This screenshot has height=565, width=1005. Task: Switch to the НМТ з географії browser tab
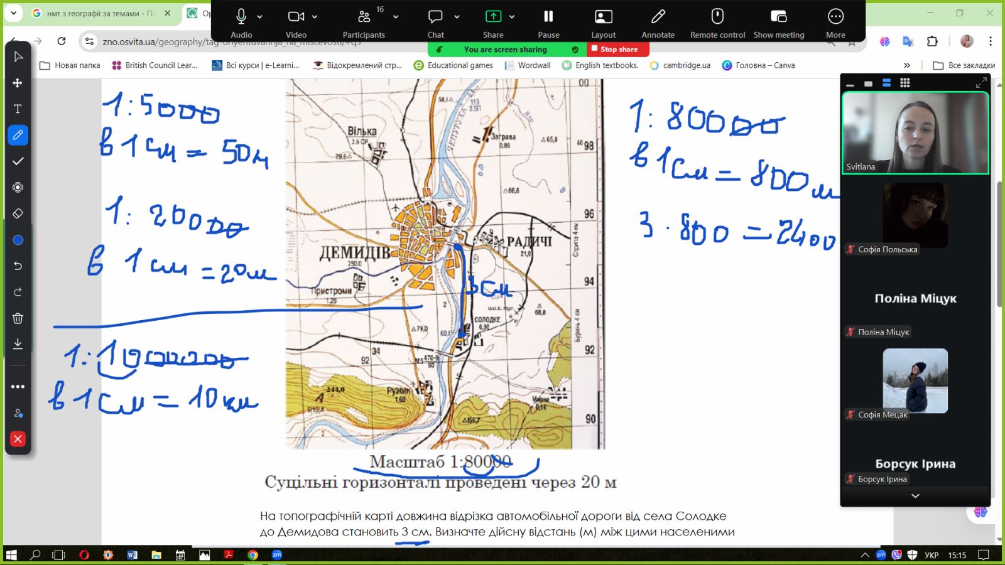(100, 13)
